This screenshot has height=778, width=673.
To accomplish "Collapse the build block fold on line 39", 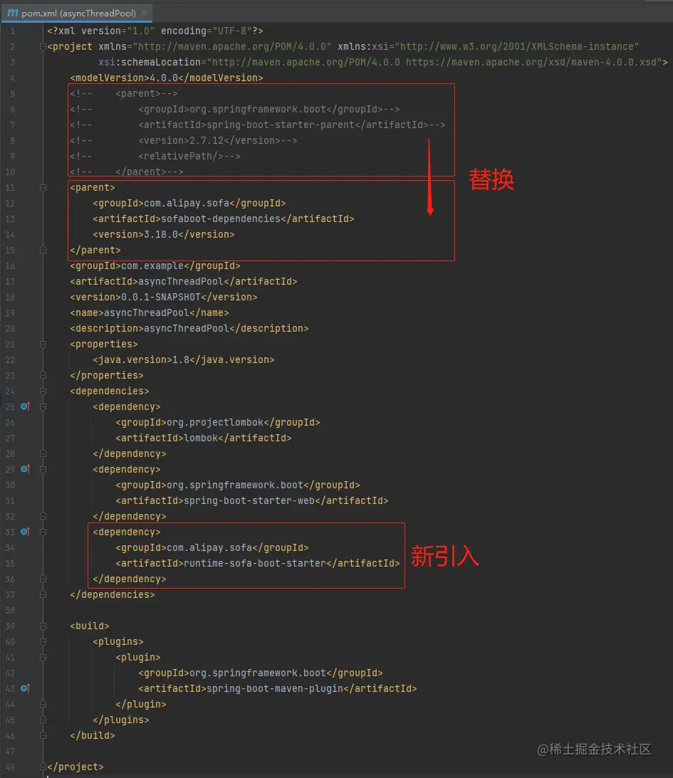I will pyautogui.click(x=43, y=626).
